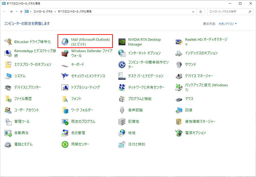The width and height of the screenshot is (256, 177).
Task: Open the ファイル履歴 icon
Action: pyautogui.click(x=8, y=99)
